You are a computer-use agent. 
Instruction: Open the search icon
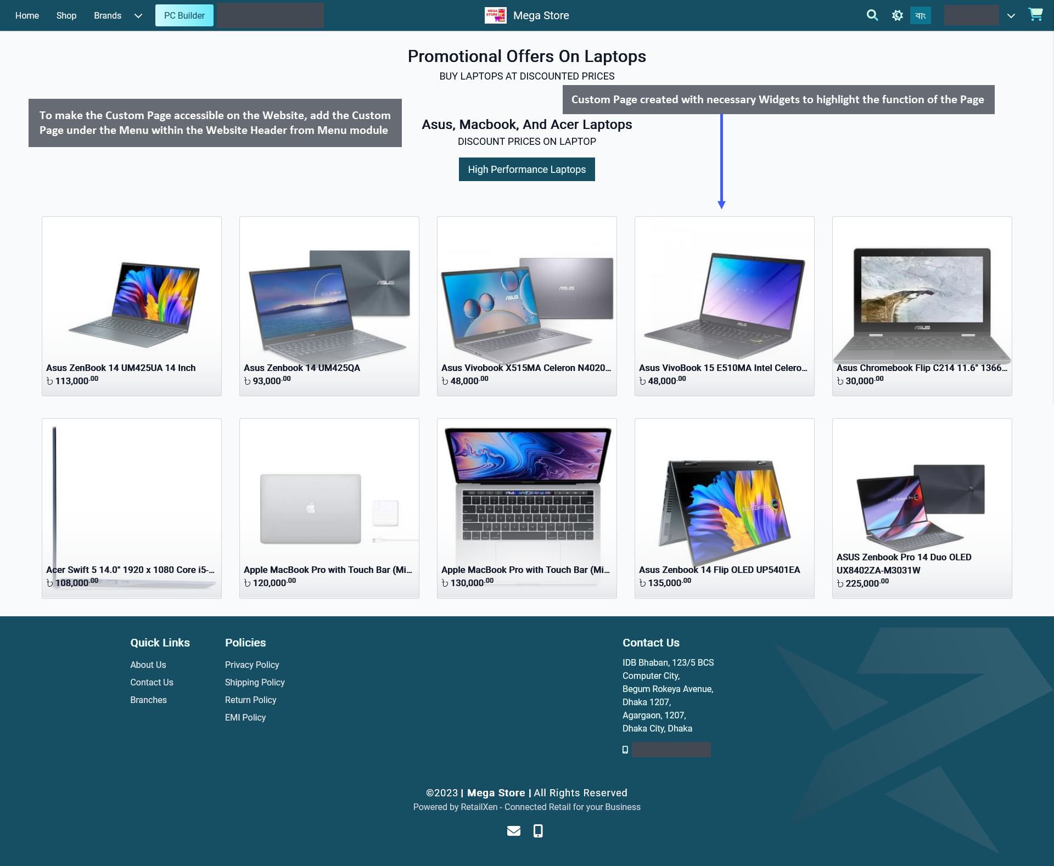tap(872, 15)
